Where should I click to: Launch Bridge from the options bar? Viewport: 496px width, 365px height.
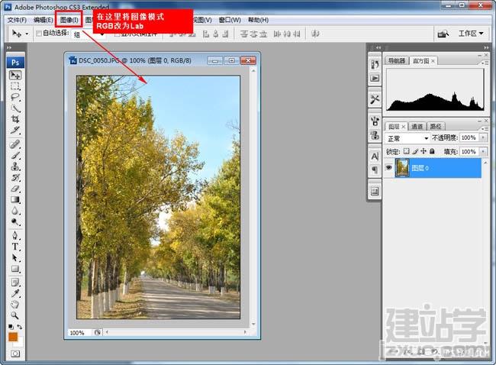point(443,34)
